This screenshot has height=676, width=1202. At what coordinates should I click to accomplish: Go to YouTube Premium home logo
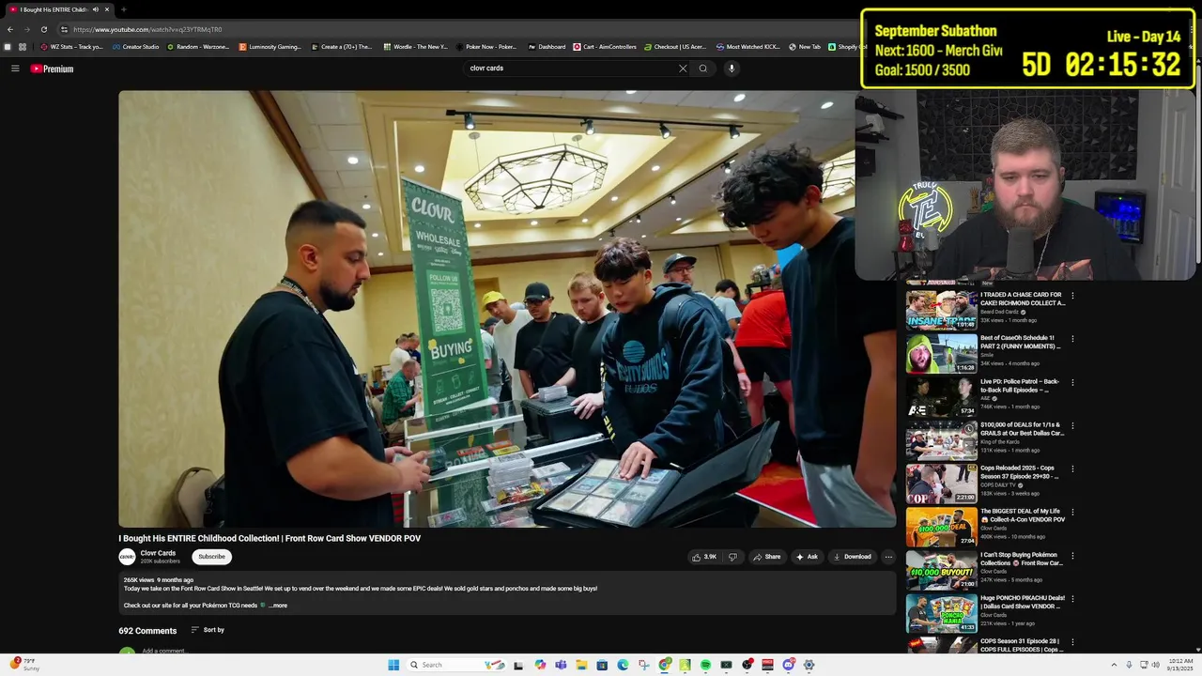click(x=52, y=69)
